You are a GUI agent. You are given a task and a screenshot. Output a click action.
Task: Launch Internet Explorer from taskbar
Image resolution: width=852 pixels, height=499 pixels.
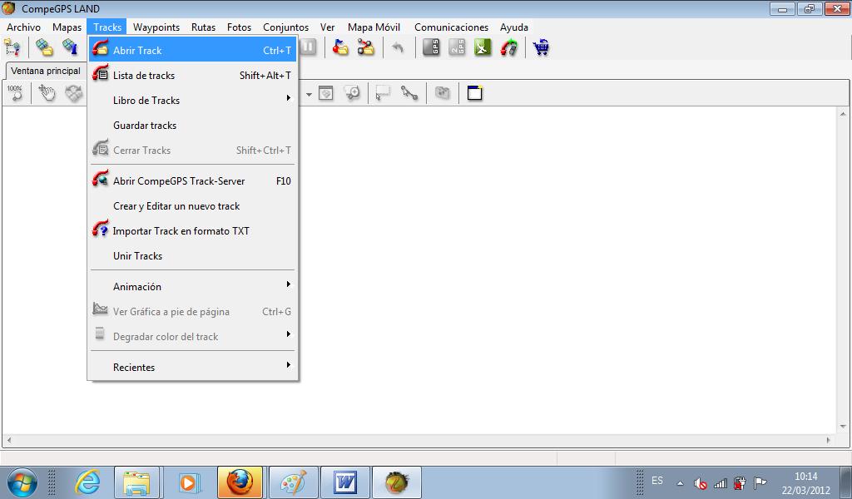[87, 482]
